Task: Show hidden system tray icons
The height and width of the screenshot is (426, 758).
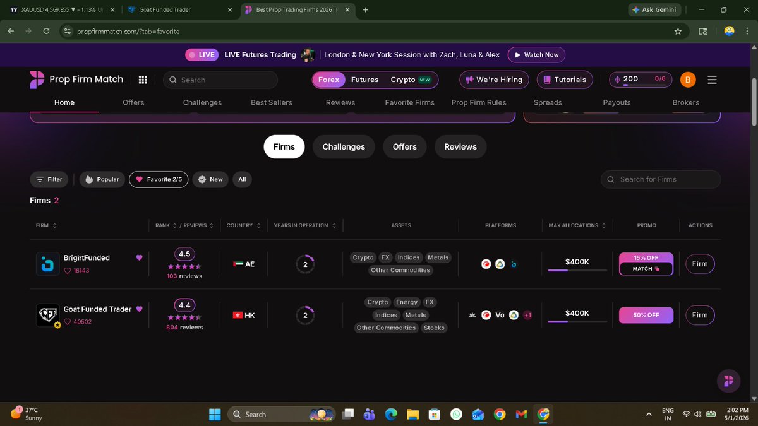Action: click(x=649, y=414)
